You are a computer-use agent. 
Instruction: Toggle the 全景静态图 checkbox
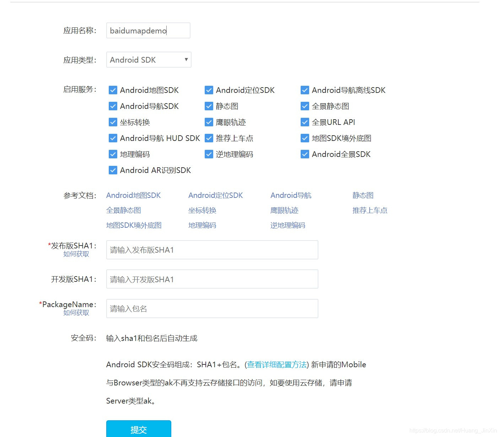(x=305, y=106)
